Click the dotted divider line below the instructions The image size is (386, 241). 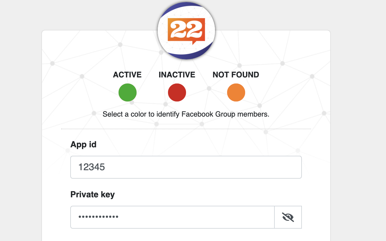tap(186, 129)
